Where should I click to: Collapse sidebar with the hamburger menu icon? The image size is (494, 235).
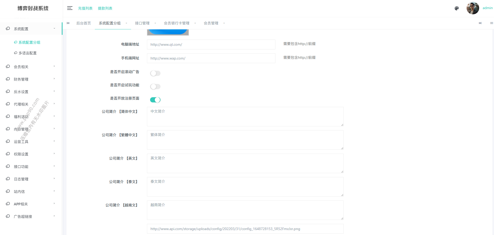click(70, 8)
